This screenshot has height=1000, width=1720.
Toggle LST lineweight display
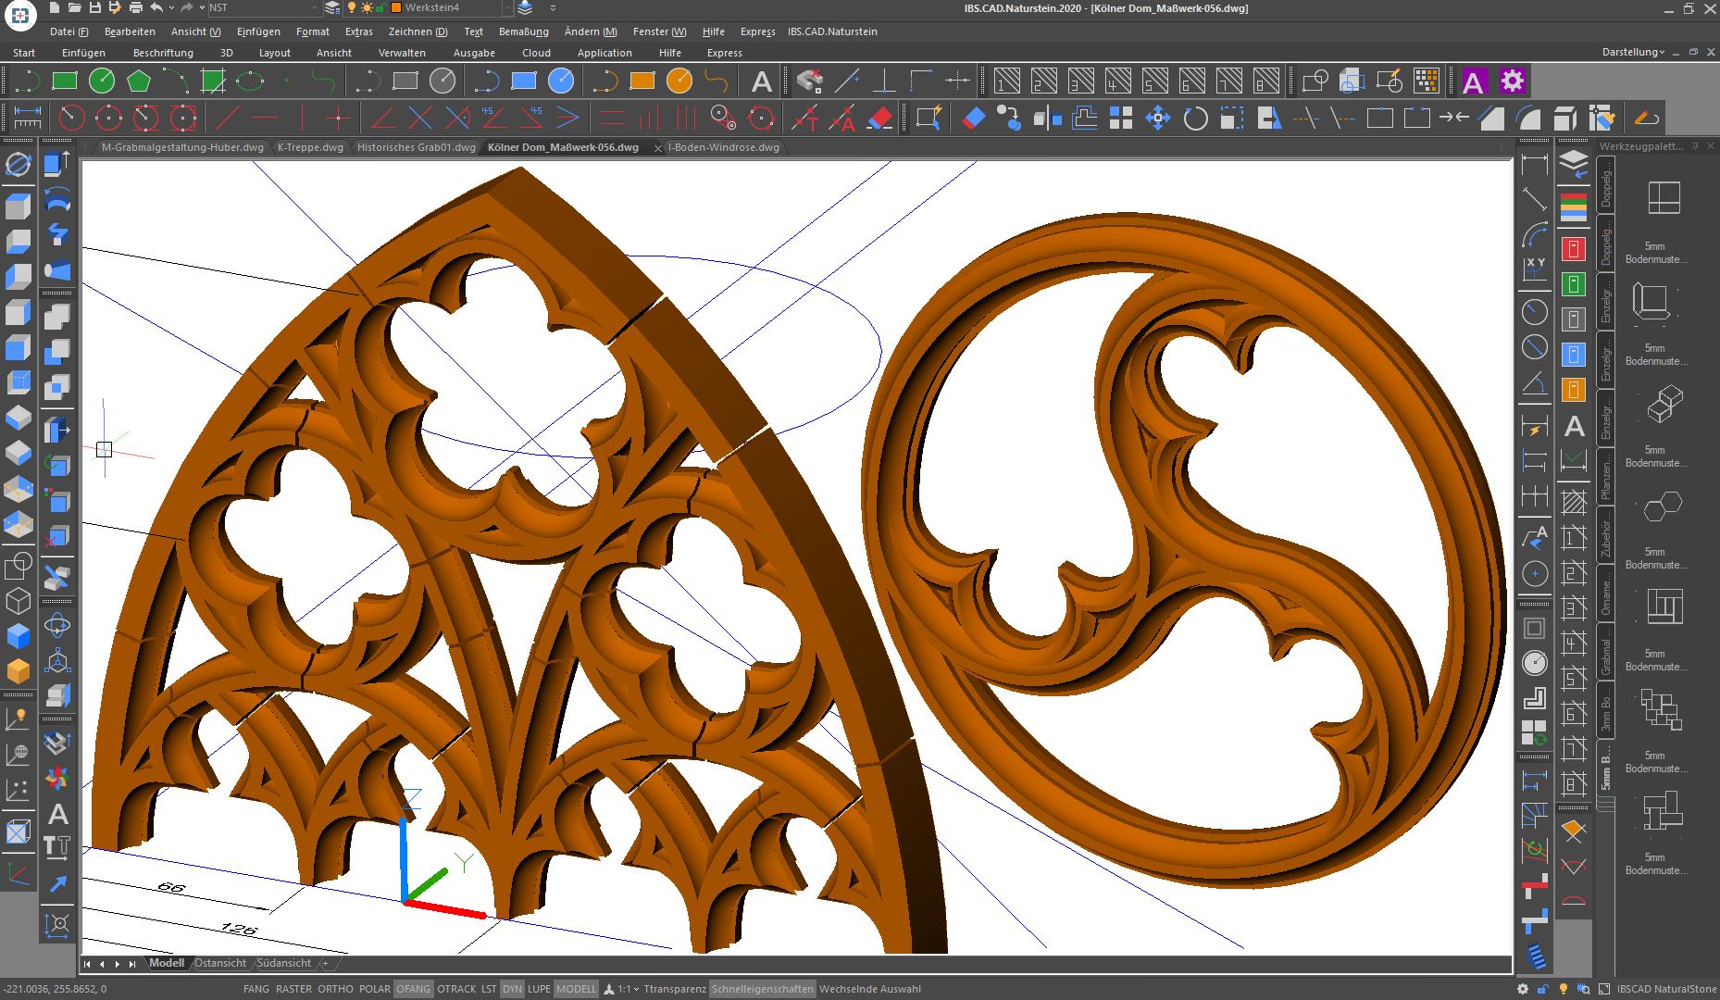pyautogui.click(x=489, y=989)
